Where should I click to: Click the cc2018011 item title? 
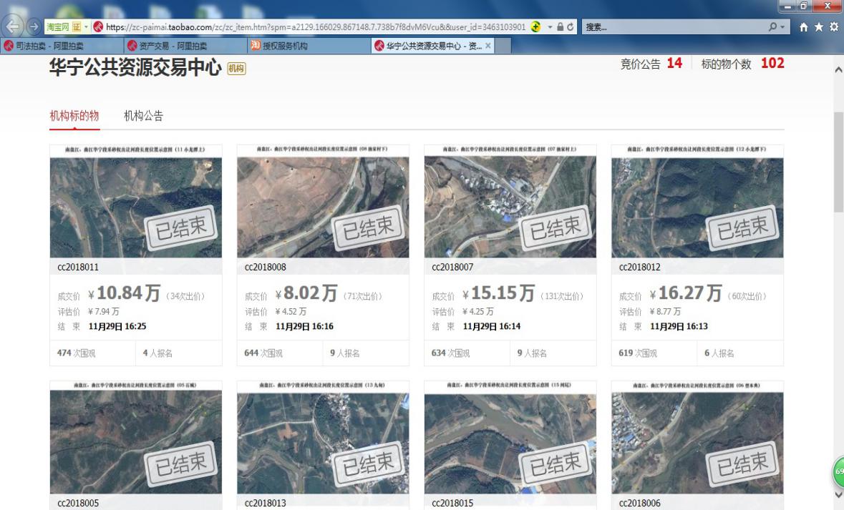(78, 267)
